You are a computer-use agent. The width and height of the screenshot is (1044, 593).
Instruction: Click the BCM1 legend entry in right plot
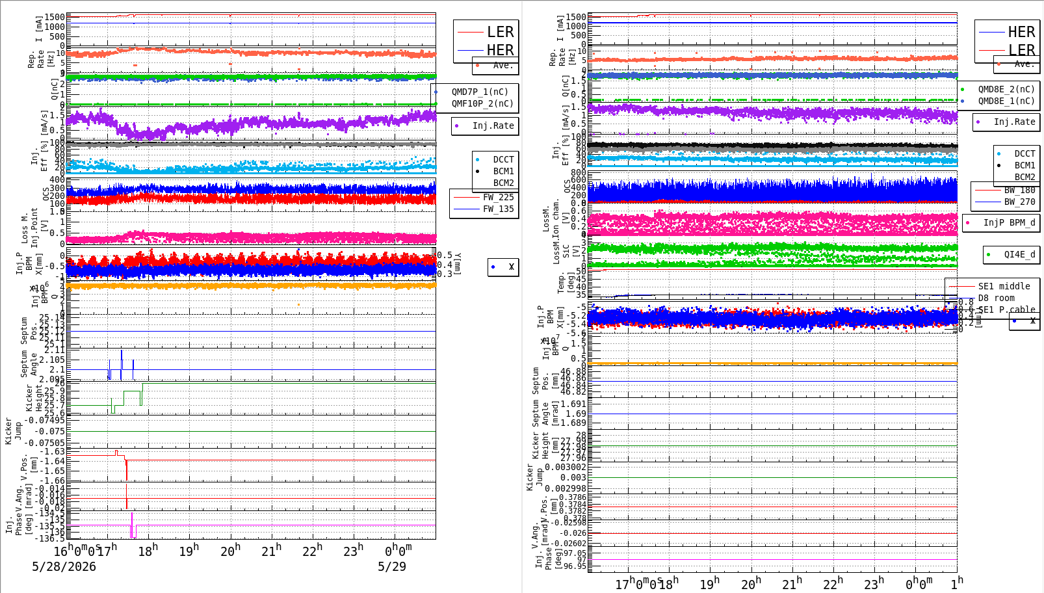[1024, 166]
